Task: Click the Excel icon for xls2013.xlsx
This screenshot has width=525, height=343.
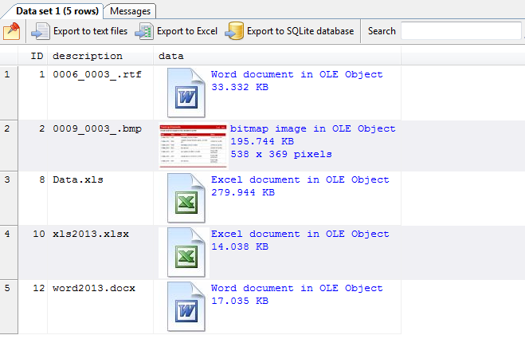Action: point(186,251)
